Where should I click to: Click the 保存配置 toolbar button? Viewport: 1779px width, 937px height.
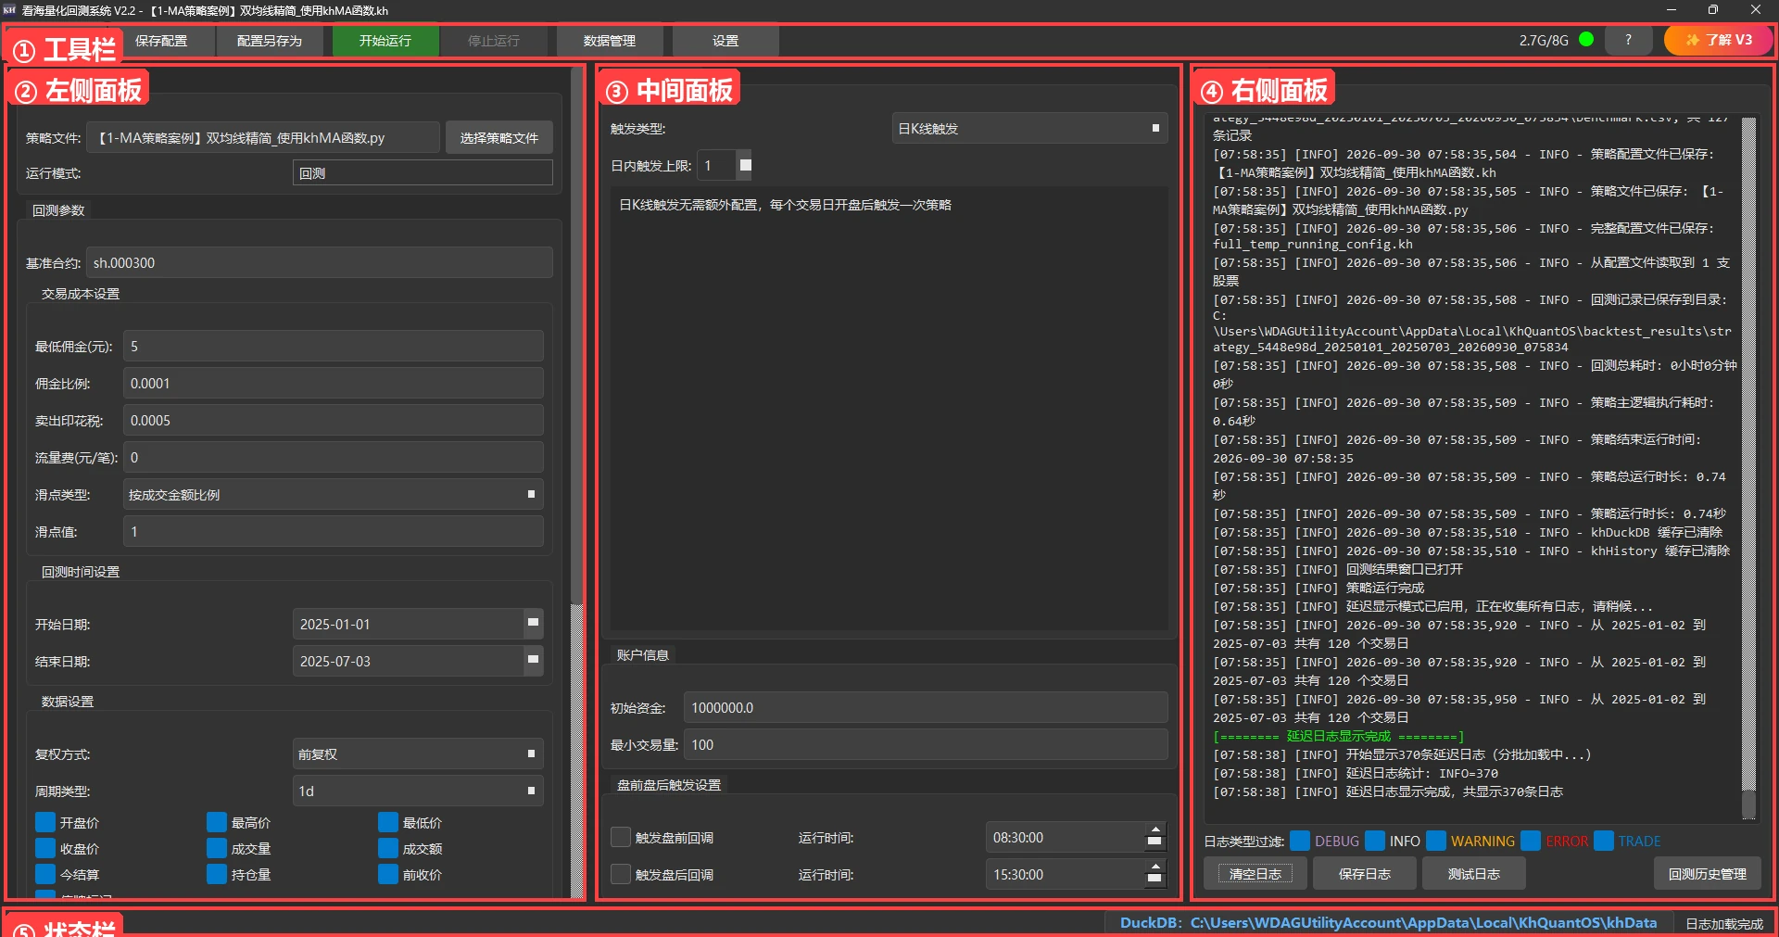click(x=161, y=41)
